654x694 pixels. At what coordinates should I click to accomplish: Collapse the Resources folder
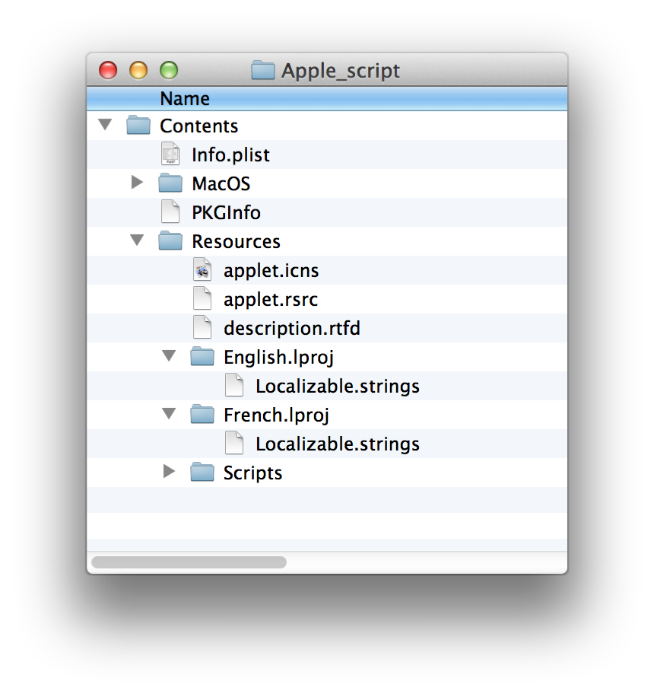point(137,240)
